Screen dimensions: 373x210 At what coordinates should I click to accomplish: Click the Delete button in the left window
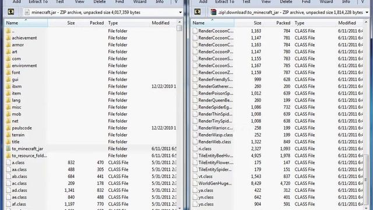point(100,2)
